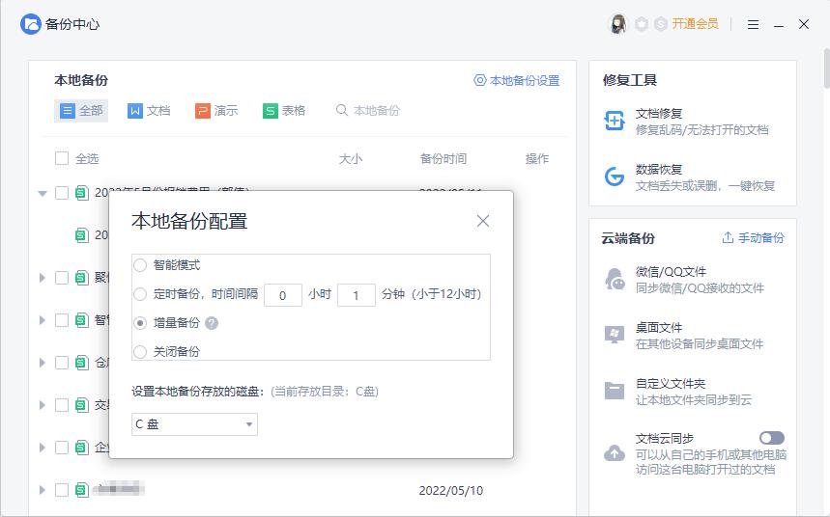Click the 桌面文件 monitor icon

pos(615,335)
